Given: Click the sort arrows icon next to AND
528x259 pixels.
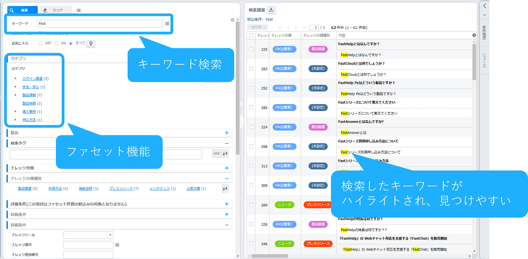Looking at the screenshot, I should (x=225, y=154).
